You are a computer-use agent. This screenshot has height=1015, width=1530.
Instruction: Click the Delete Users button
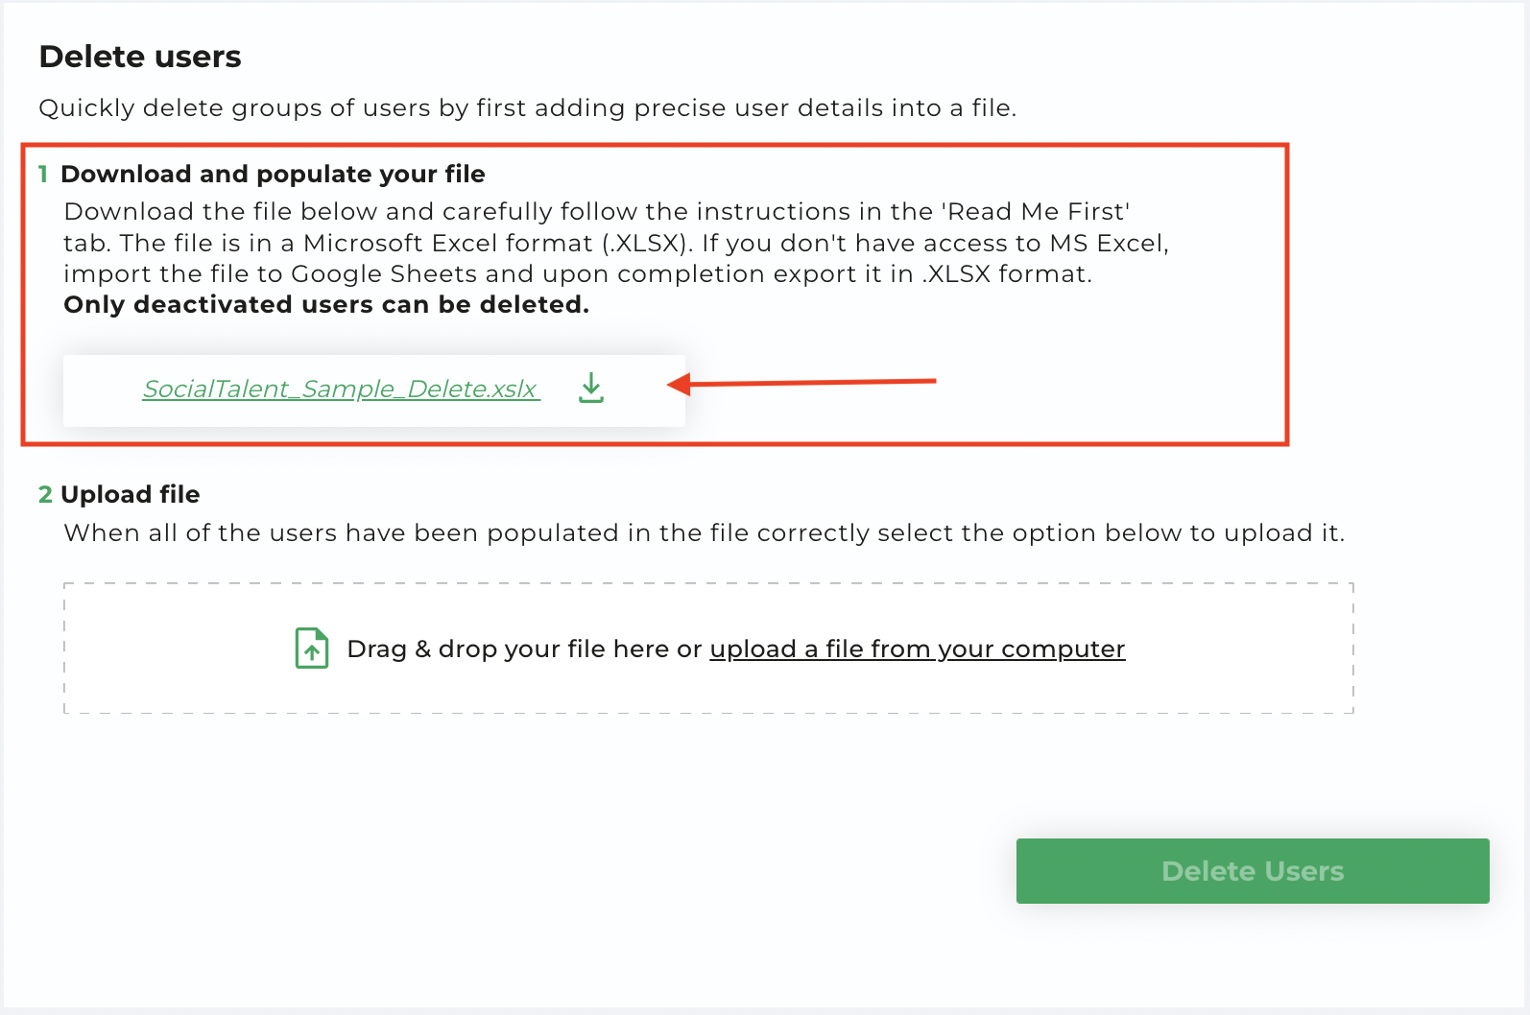[x=1253, y=871]
